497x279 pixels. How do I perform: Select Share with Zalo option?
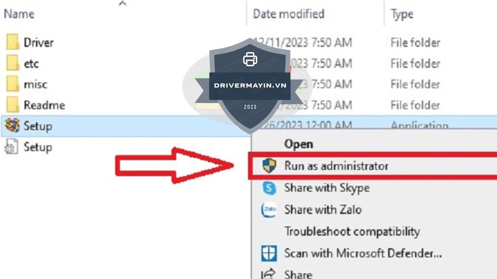(323, 210)
